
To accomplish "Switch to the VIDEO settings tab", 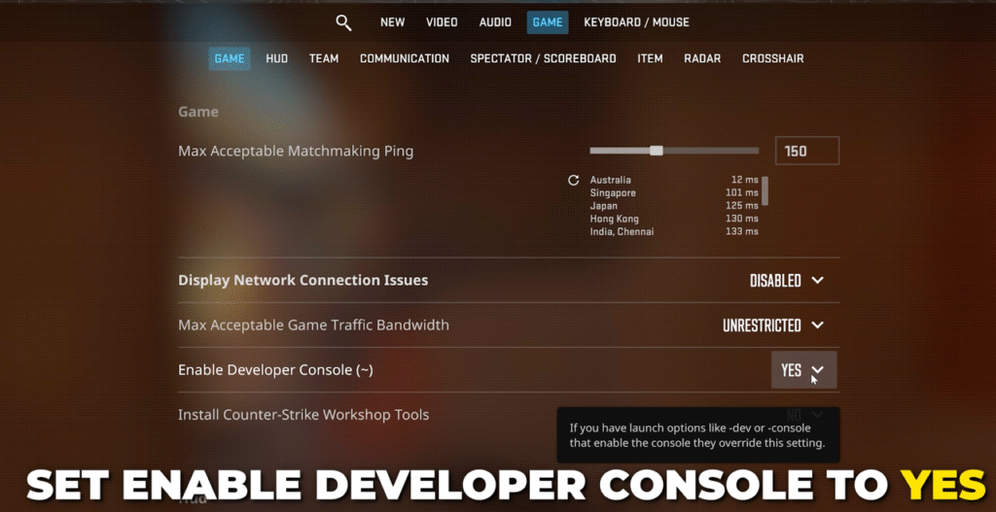I will [x=442, y=22].
